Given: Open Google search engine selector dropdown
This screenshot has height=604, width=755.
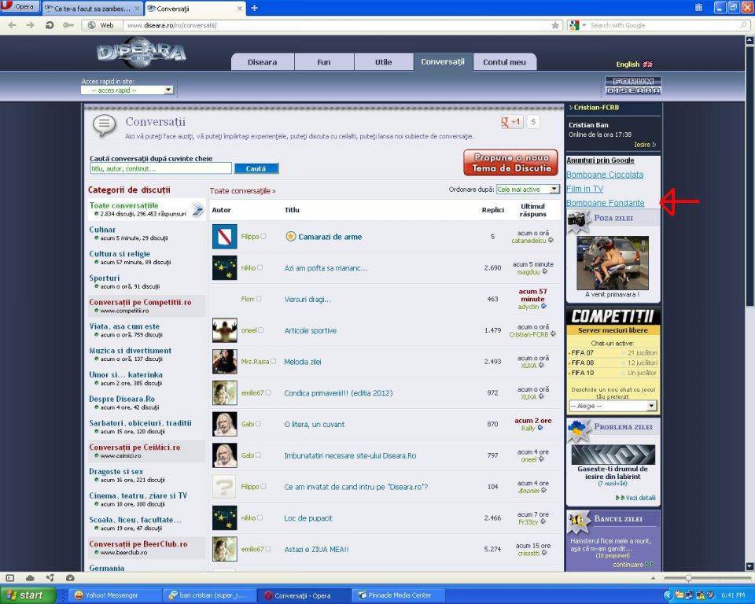Looking at the screenshot, I should point(576,25).
